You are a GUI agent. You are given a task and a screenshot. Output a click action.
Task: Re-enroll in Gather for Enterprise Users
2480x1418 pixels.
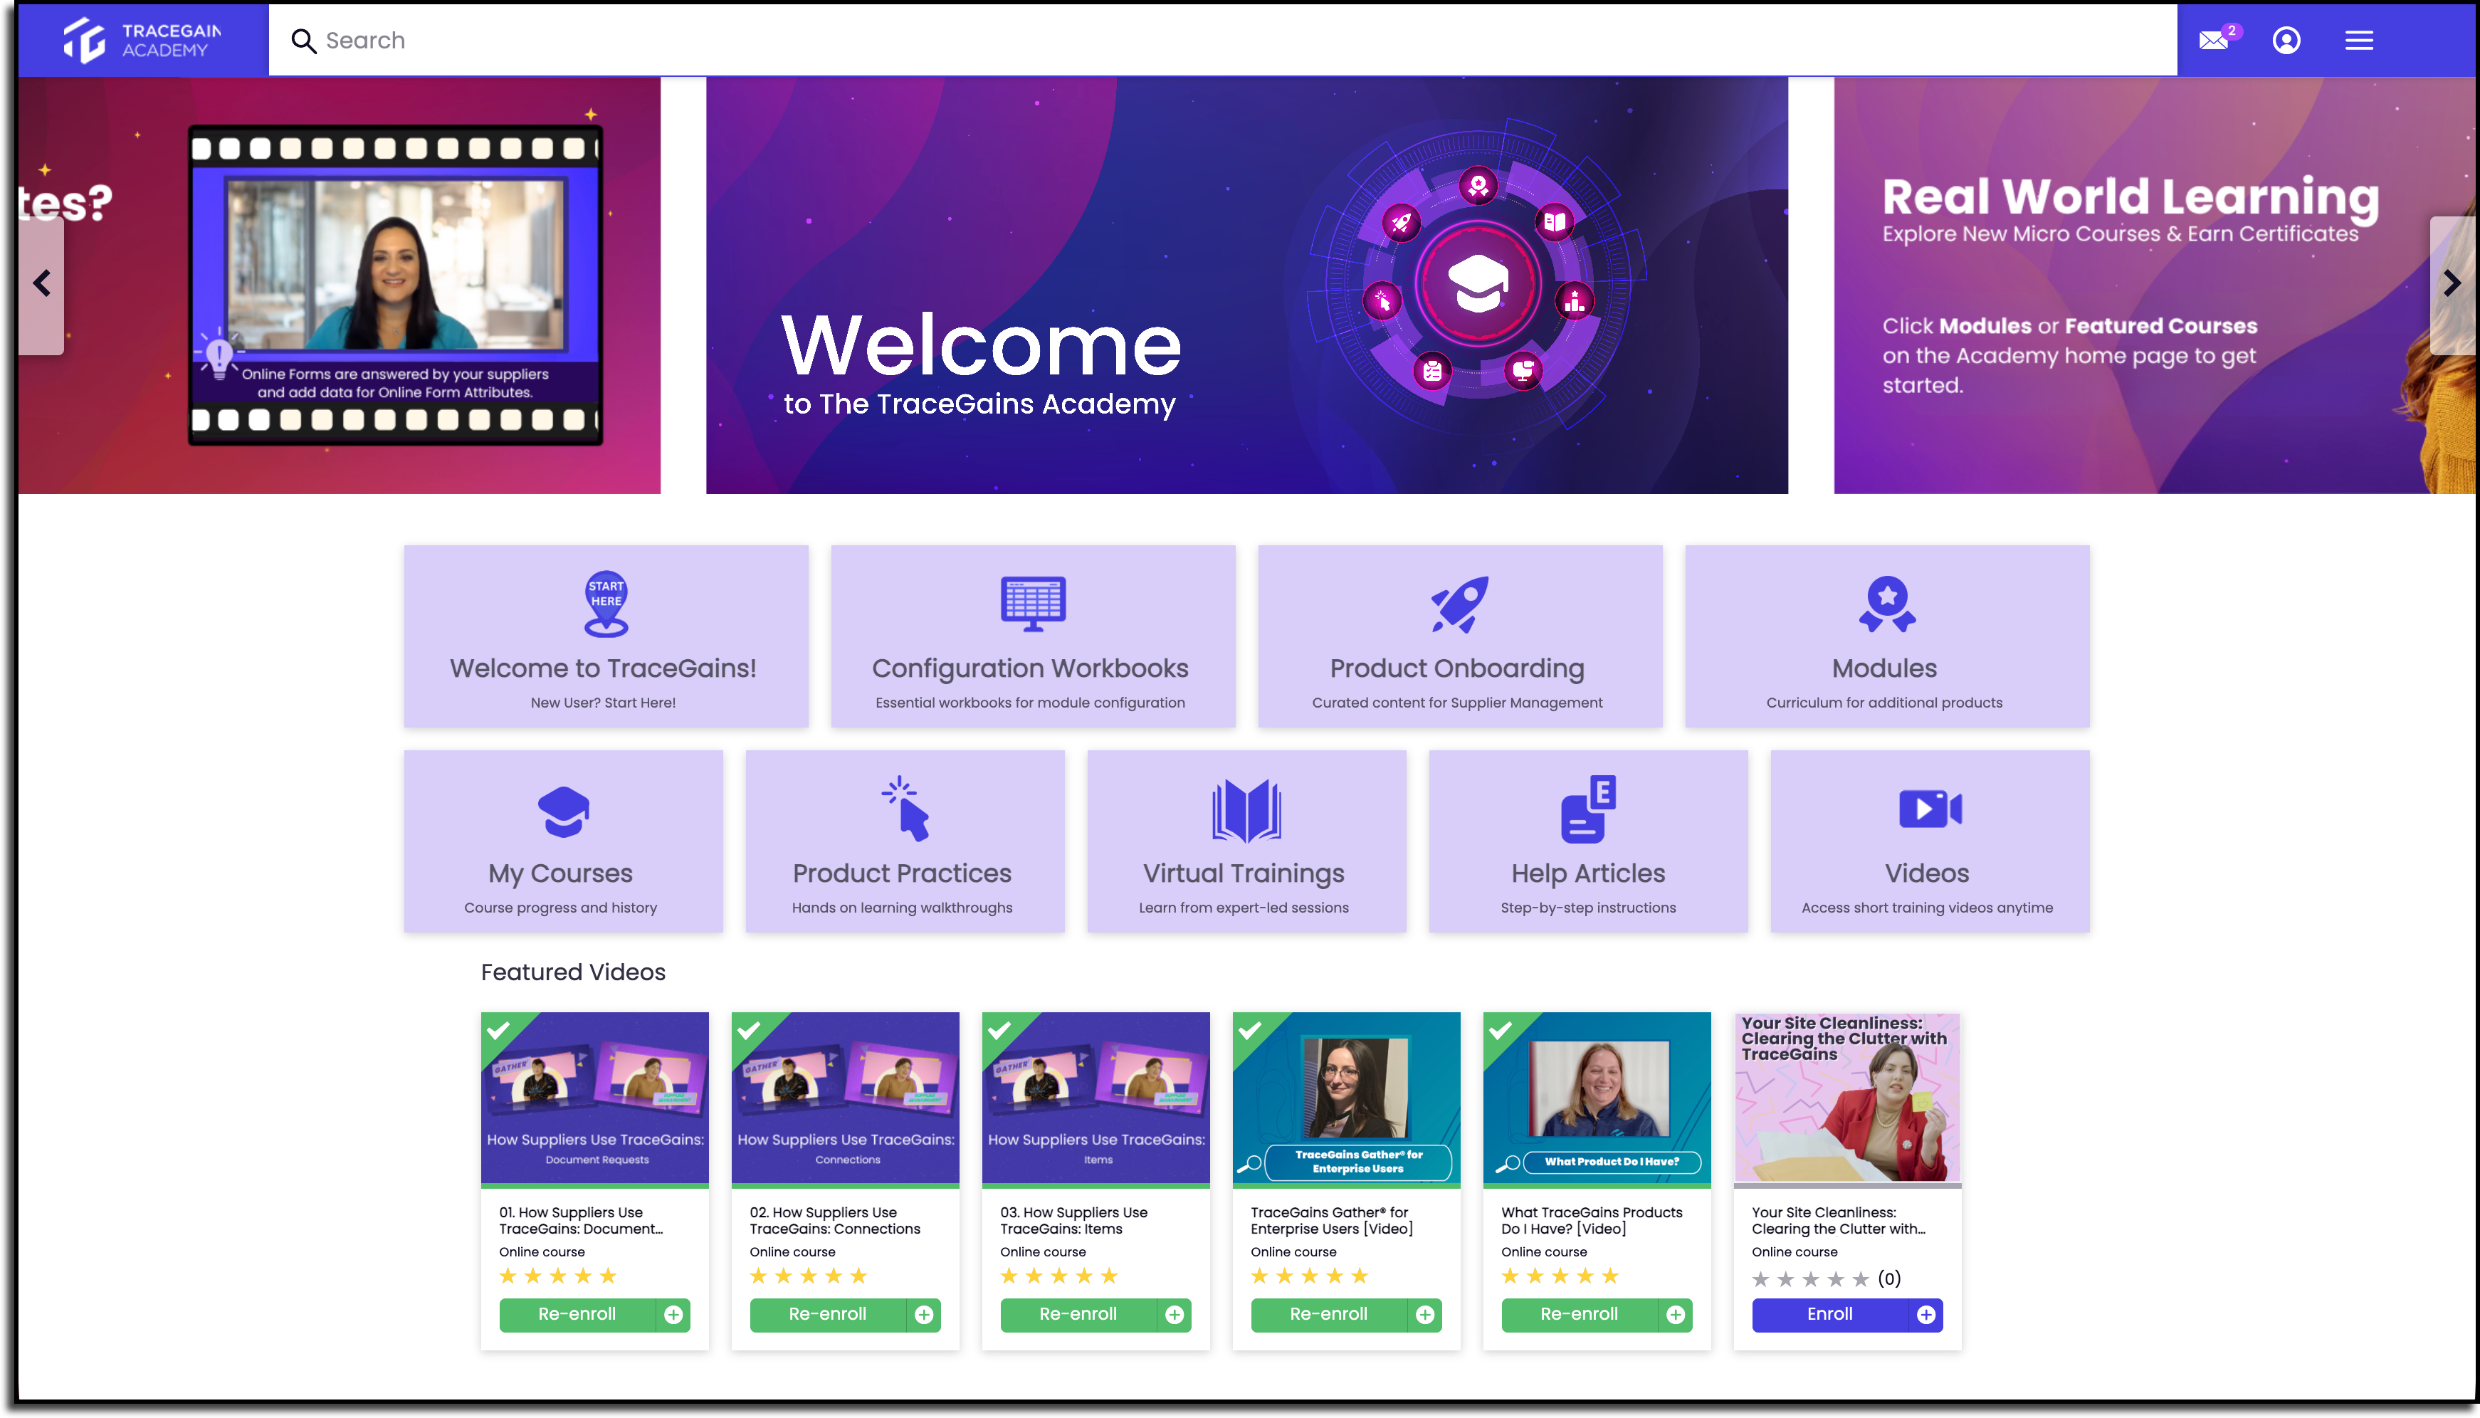(1329, 1315)
